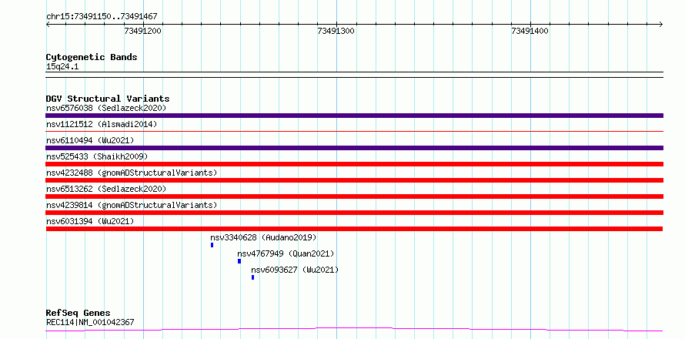685x339 pixels.
Task: Select the purple nsv6110494 variant bar
Action: click(354, 148)
